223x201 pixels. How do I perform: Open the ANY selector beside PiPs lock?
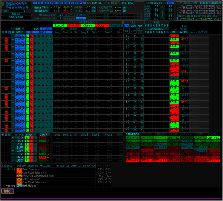click(36, 29)
